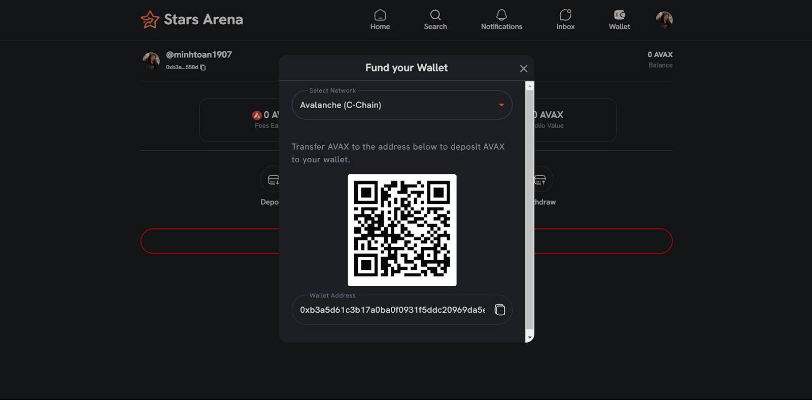The image size is (812, 400).
Task: Click the red AVAX icon beside Fees Earned
Action: pyautogui.click(x=257, y=115)
